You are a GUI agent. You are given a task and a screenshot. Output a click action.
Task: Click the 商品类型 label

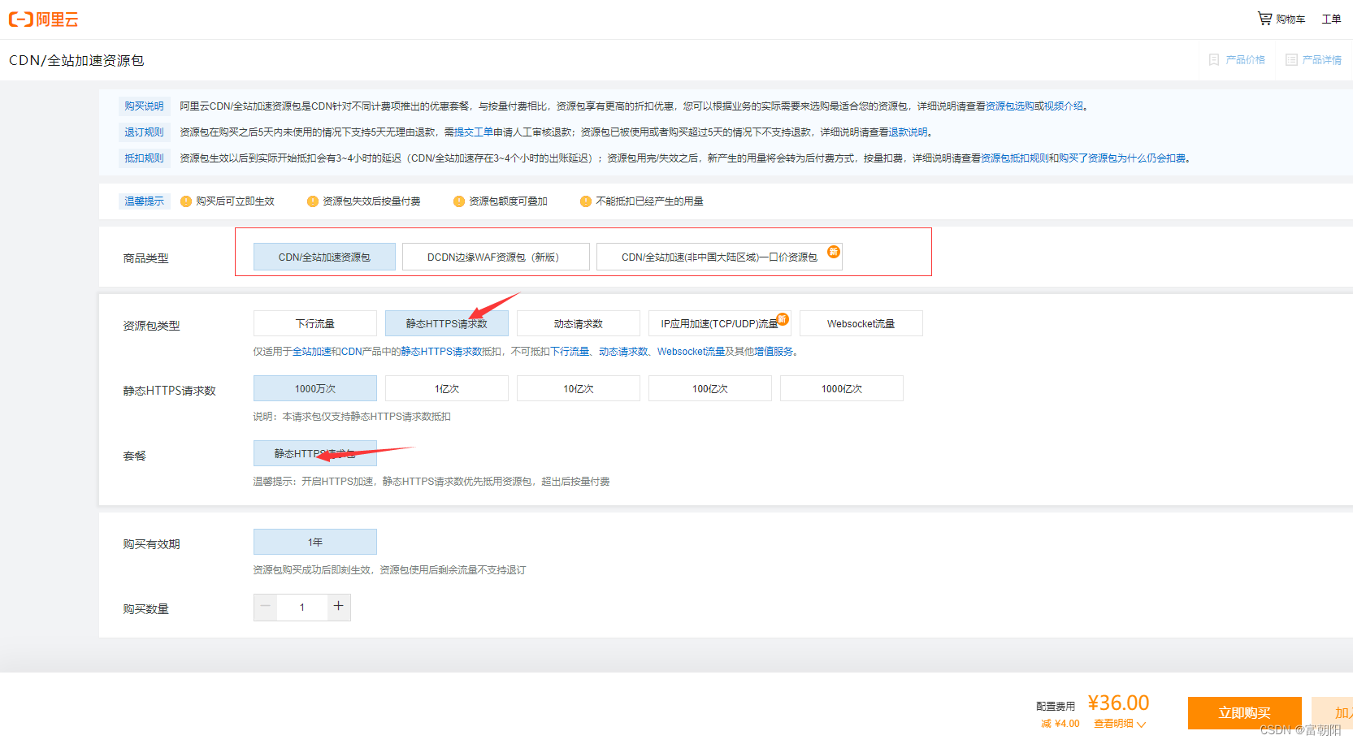point(145,258)
